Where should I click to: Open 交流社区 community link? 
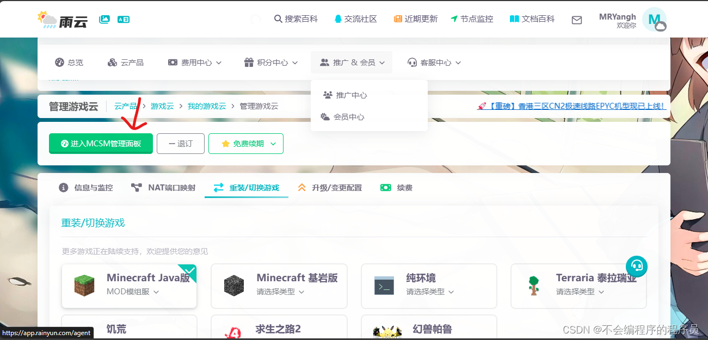pyautogui.click(x=355, y=19)
